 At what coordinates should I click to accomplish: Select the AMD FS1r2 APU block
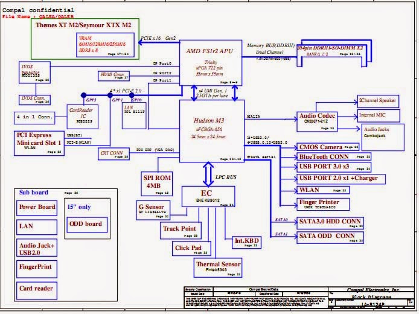pyautogui.click(x=211, y=63)
